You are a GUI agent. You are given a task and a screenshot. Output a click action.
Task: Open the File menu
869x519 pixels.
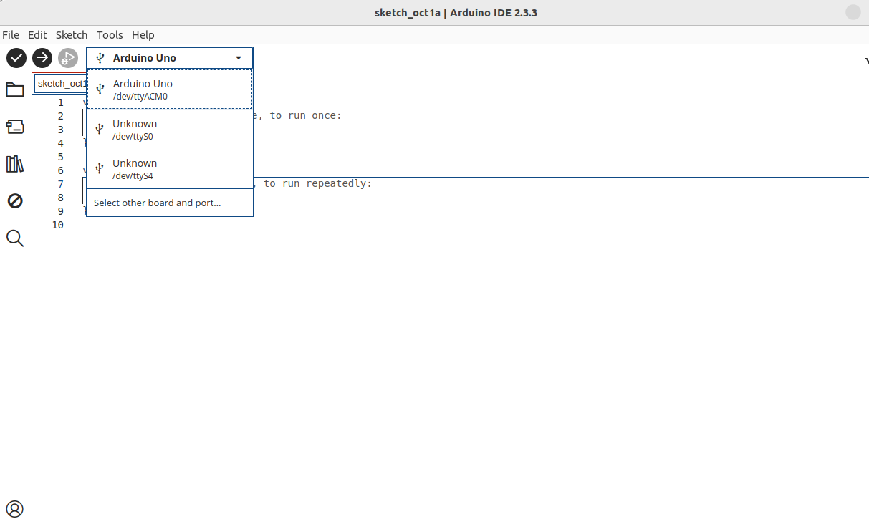[x=11, y=34]
